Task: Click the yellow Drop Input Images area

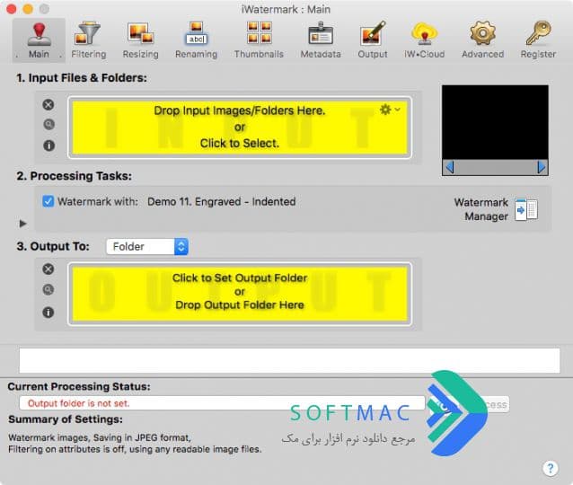Action: 240,128
